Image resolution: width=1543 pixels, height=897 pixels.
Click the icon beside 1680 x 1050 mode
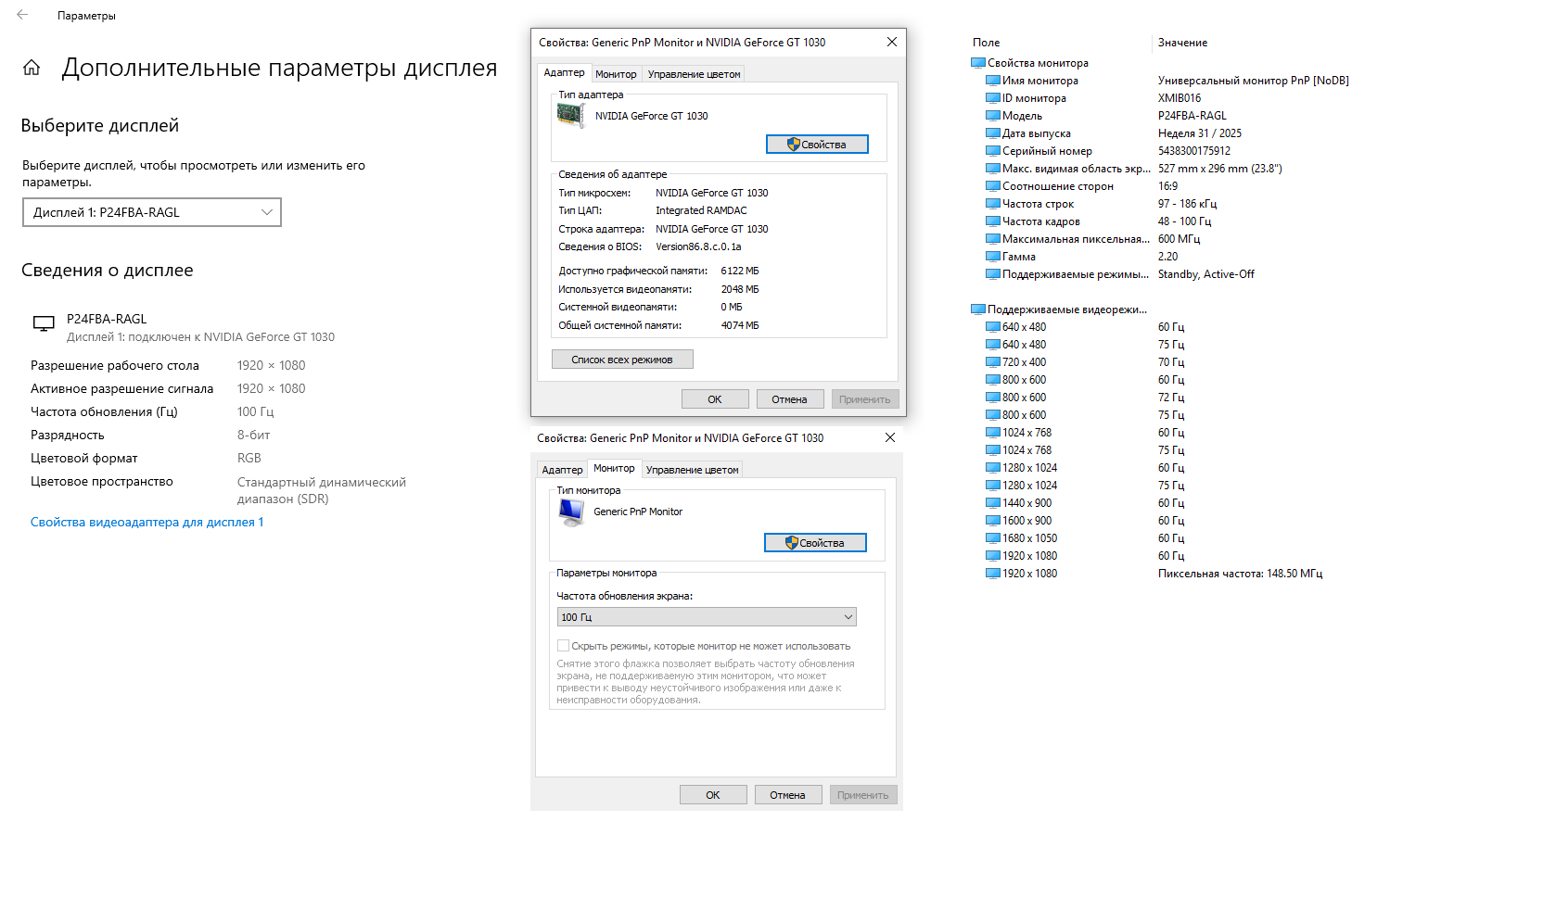point(992,538)
